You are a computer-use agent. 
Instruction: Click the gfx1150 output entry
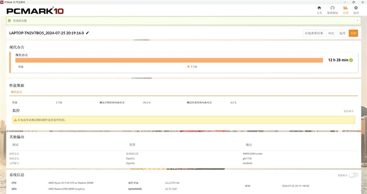coord(247,158)
